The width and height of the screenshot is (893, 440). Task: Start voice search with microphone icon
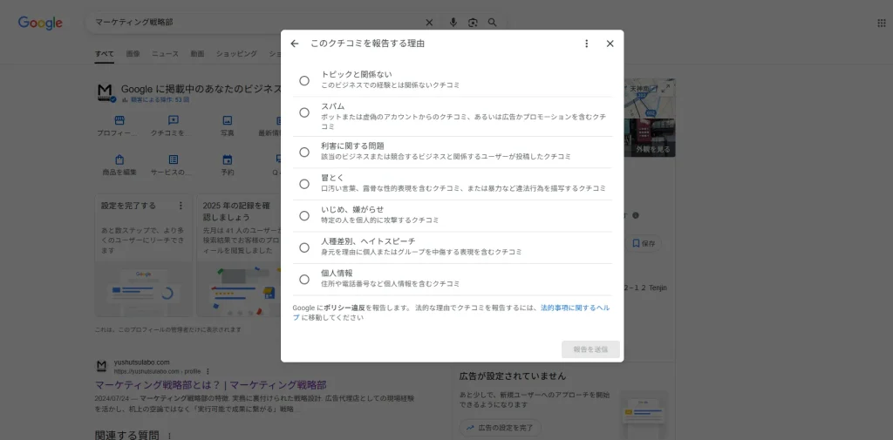pos(453,23)
